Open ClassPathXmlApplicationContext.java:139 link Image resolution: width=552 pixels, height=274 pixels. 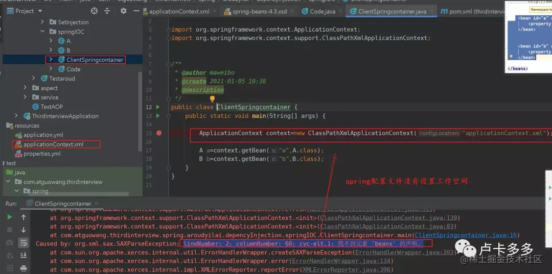coord(388,218)
